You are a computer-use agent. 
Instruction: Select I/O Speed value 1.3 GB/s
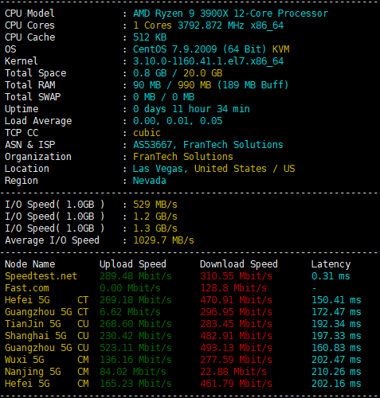(155, 228)
